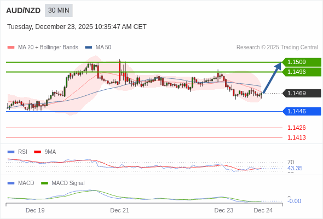The height and width of the screenshot is (219, 323).
Task: Click the MACD blue legend swatch
Action: point(11,183)
